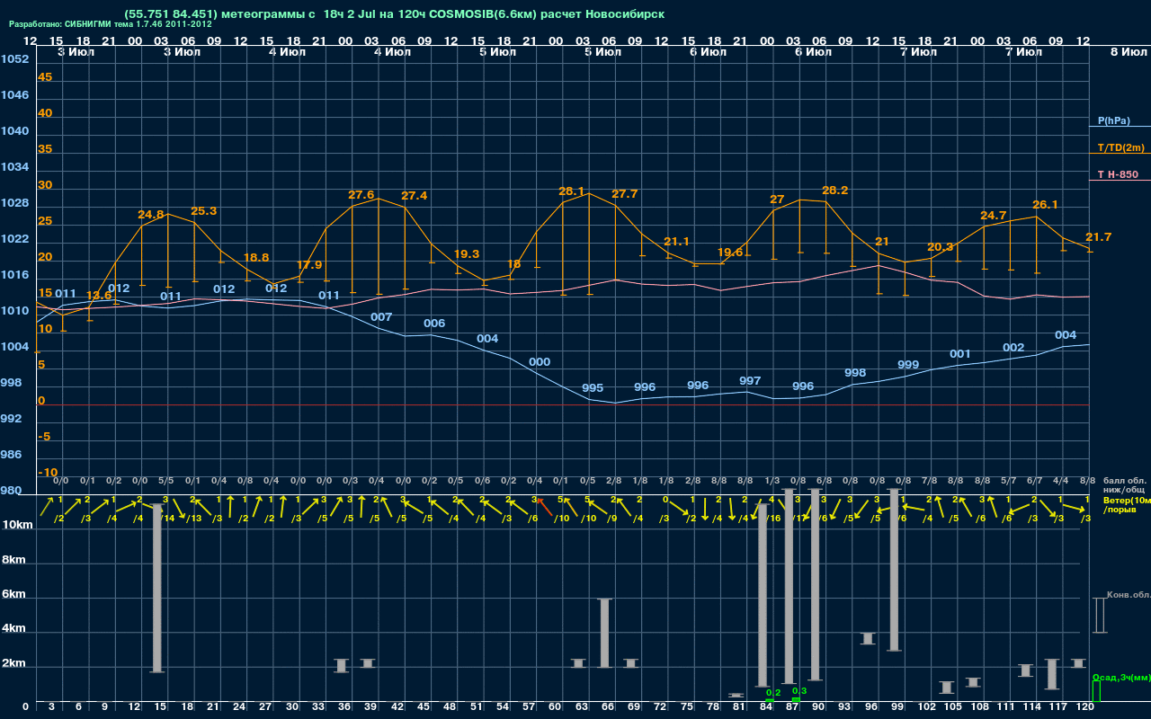Click the Конв.обл. legend label
Screen dimensions: 1151x719
(x=1129, y=595)
